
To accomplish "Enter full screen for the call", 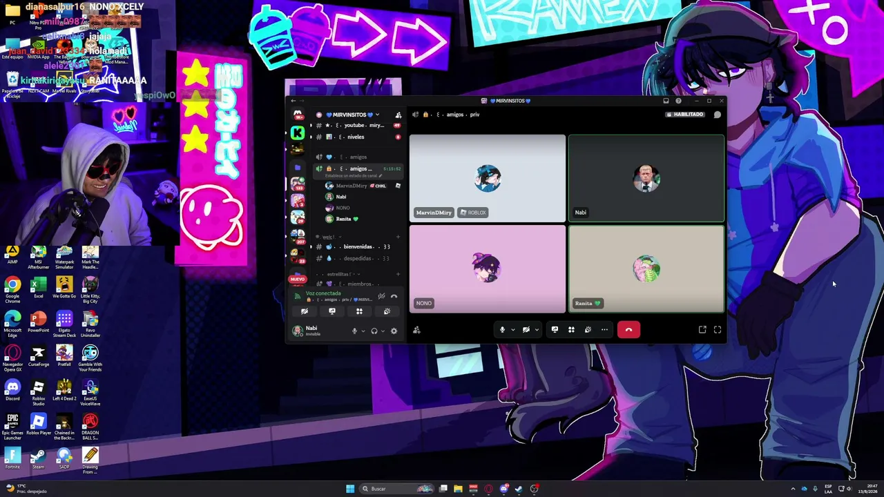I will click(x=718, y=330).
